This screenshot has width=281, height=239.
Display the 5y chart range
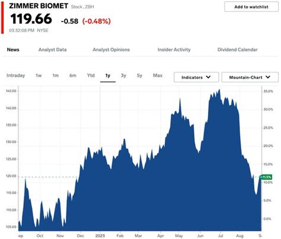point(139,75)
